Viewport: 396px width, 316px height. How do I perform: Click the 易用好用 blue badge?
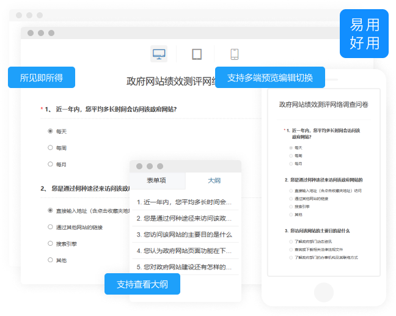(364, 34)
